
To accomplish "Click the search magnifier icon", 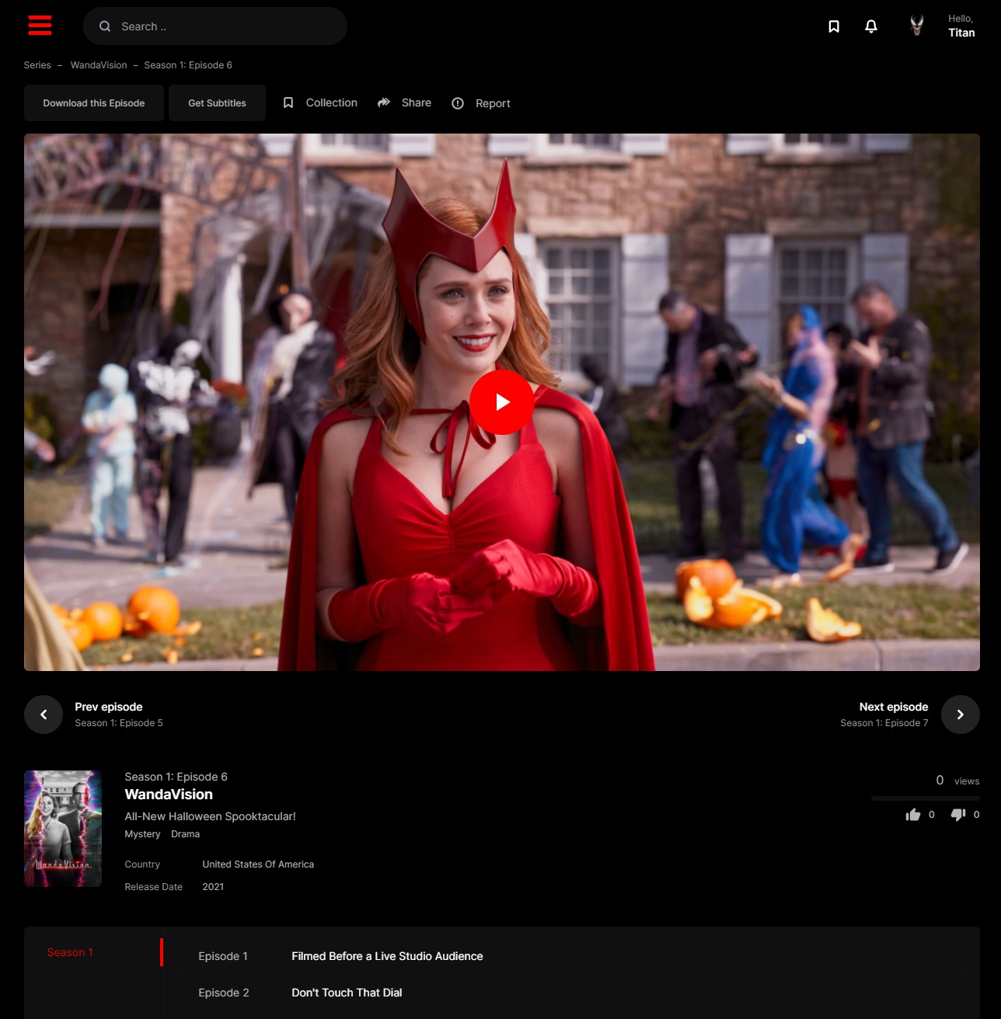I will pyautogui.click(x=105, y=26).
